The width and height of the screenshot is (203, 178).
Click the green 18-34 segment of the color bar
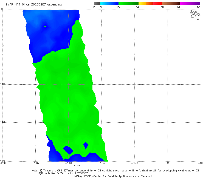(x=128, y=3)
